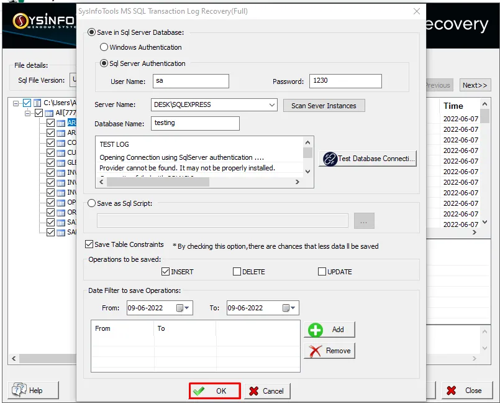Click the Close button with red X

click(466, 390)
